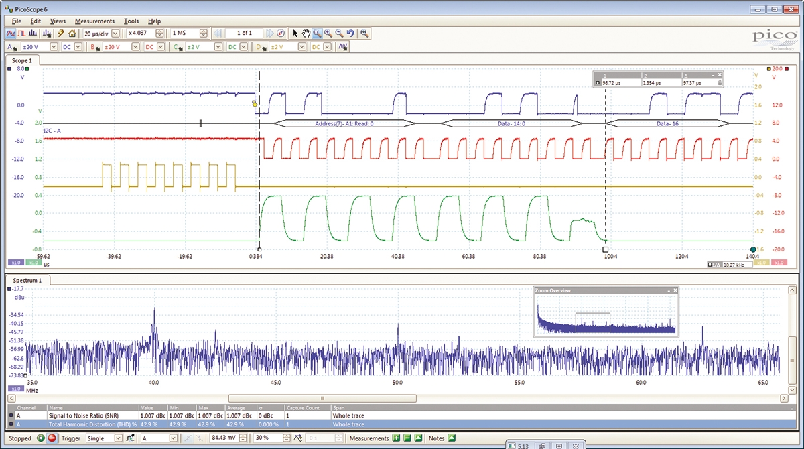Screen dimensions: 804x449
Task: Click the Auto setup lightning icon
Action: [x=60, y=33]
